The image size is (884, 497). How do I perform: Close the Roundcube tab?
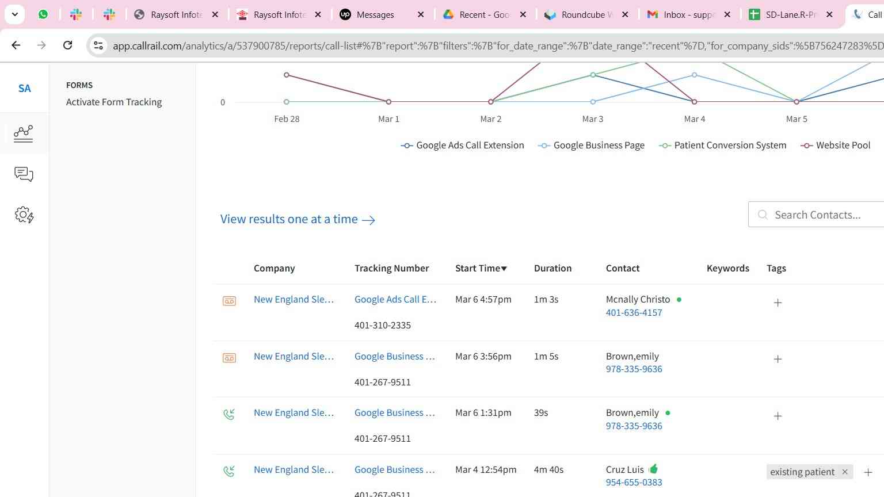point(625,14)
